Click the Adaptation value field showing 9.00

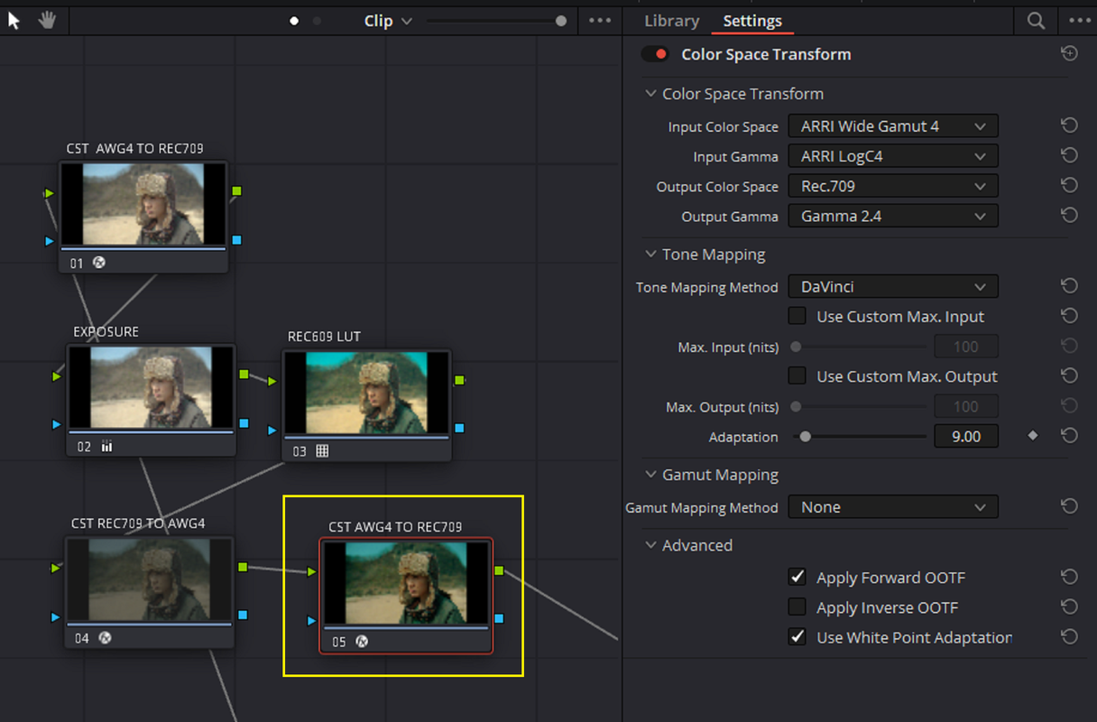pos(966,437)
